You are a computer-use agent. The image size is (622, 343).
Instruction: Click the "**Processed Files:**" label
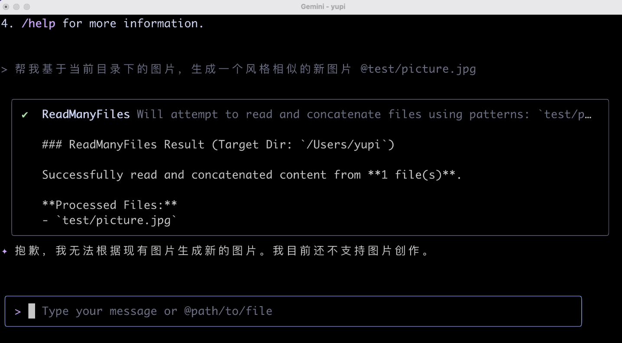(109, 205)
